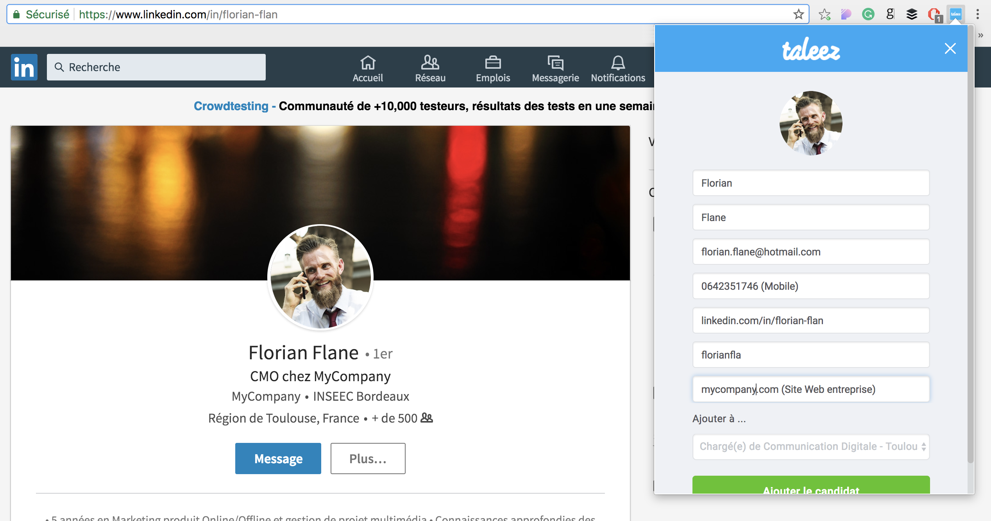The height and width of the screenshot is (521, 991).
Task: Open Messagerie chat icon
Action: coord(555,68)
